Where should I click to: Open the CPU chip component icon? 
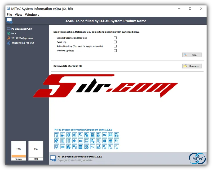click(x=75, y=135)
